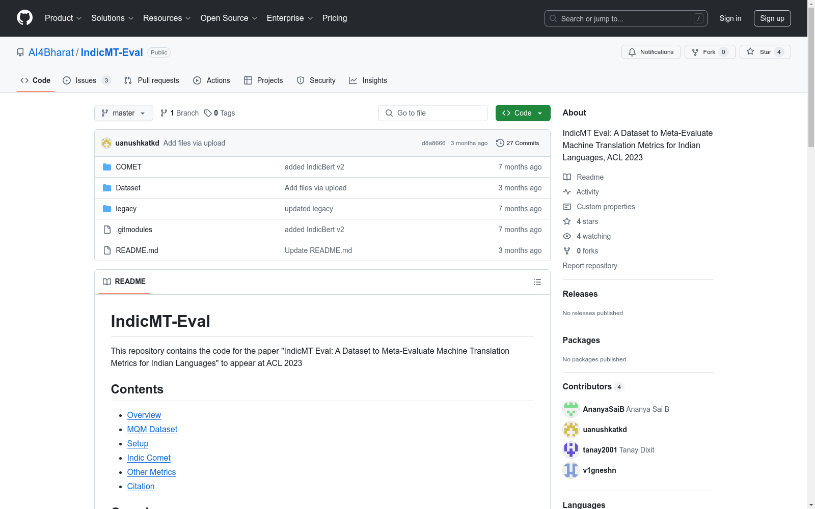Image resolution: width=815 pixels, height=509 pixels.
Task: Open the Add files via upload commit
Action: click(194, 143)
